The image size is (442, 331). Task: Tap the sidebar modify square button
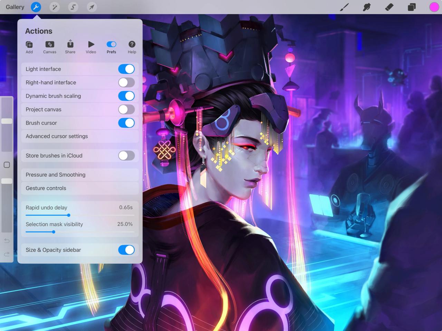click(x=7, y=165)
